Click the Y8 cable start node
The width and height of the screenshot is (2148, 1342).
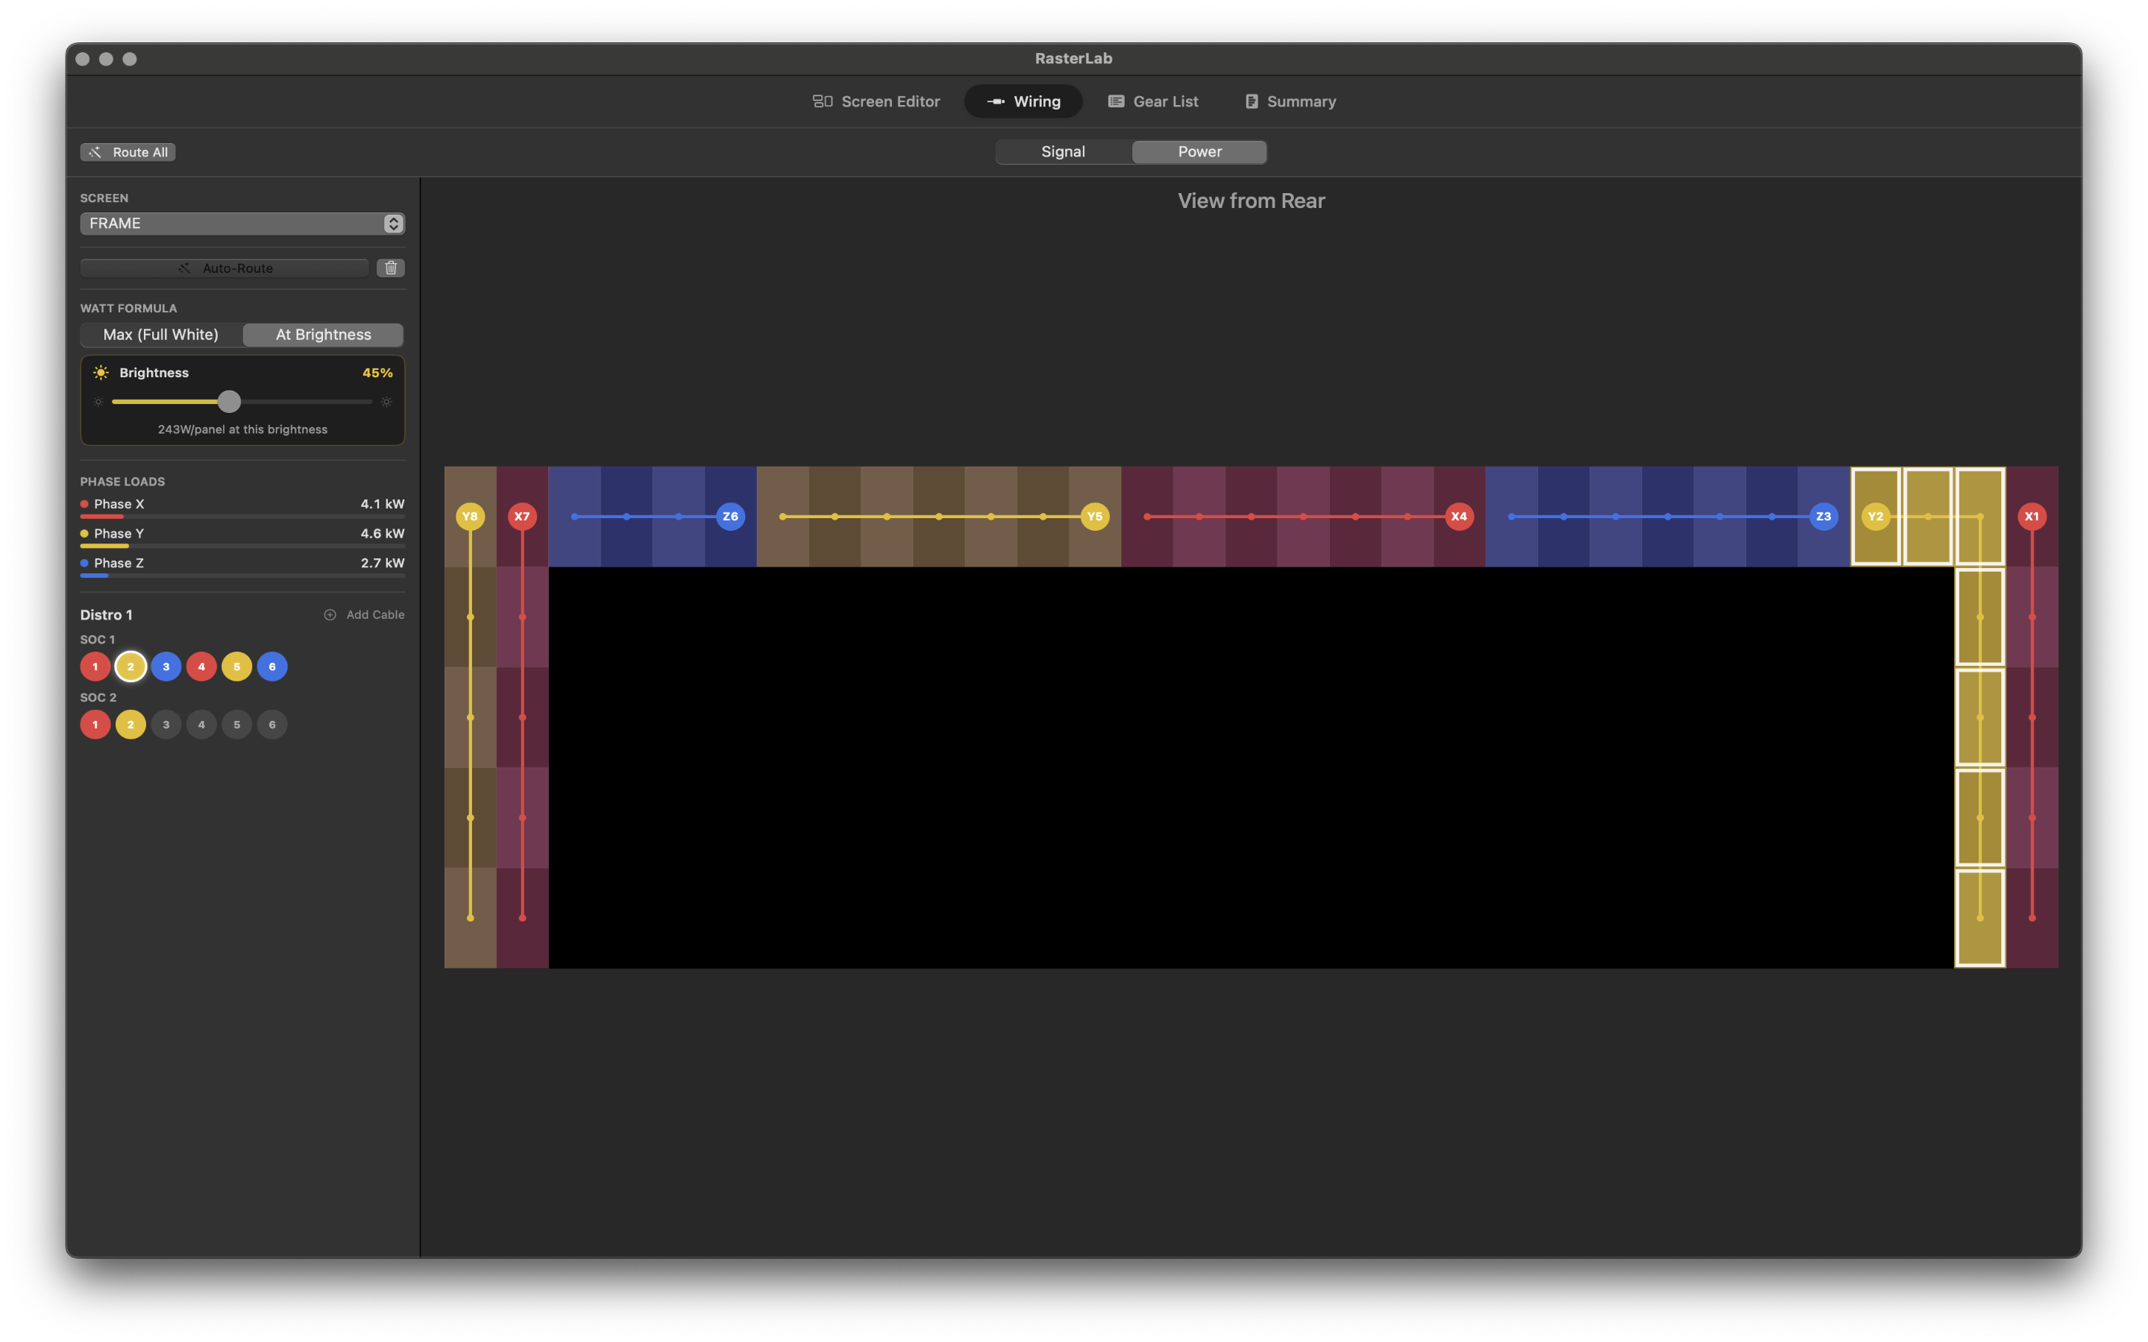[470, 517]
